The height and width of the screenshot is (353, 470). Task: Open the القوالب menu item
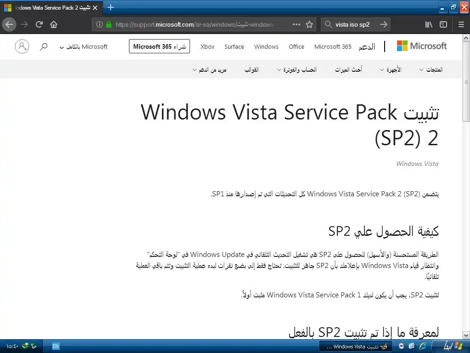[x=252, y=70]
